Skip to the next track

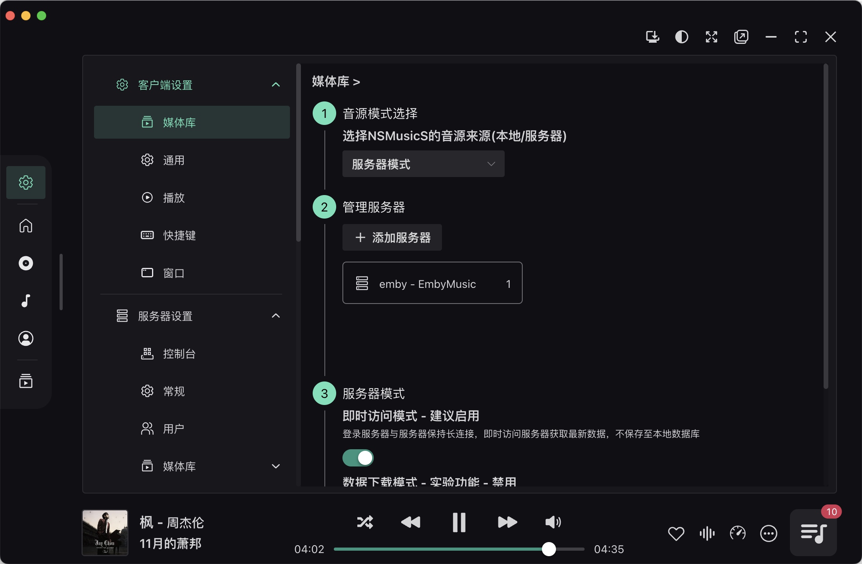(x=507, y=522)
